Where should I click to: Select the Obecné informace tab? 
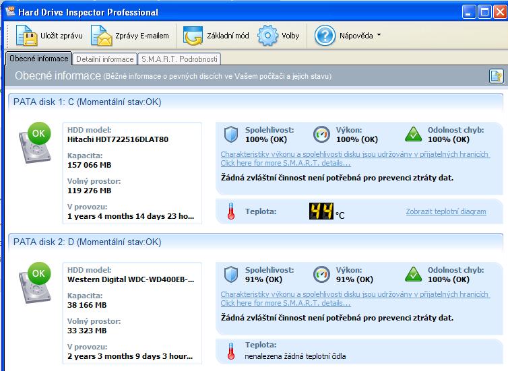pyautogui.click(x=38, y=59)
